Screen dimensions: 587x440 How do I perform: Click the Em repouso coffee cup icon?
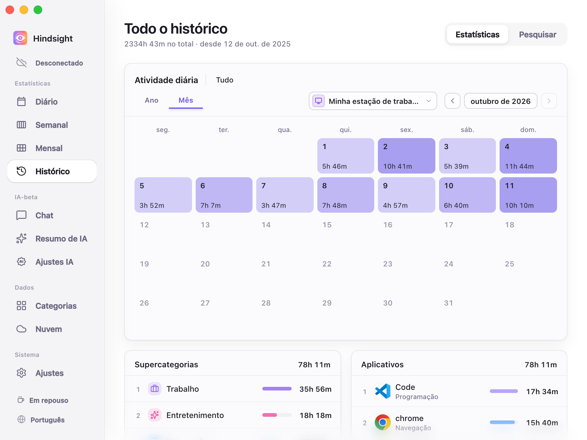click(21, 400)
